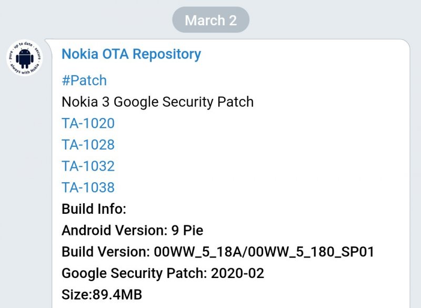Click the "Google" word in the patch title
Image resolution: width=421 pixels, height=308 pixels.
click(135, 102)
